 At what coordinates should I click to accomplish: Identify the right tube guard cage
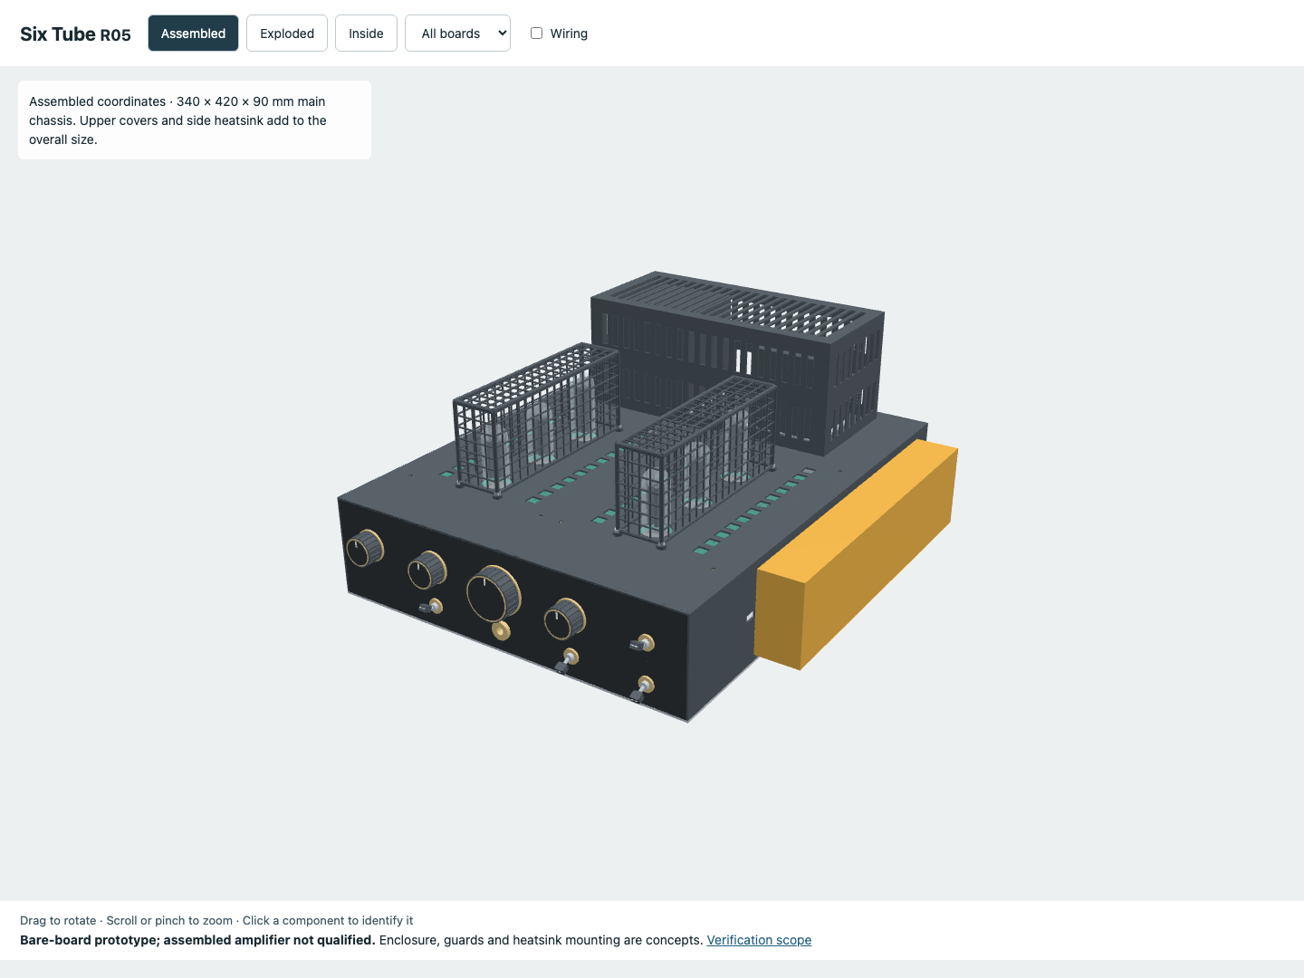click(x=695, y=461)
